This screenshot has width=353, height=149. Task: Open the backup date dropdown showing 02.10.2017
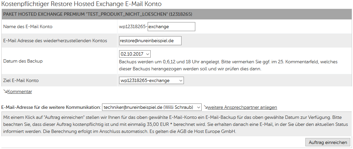point(135,54)
